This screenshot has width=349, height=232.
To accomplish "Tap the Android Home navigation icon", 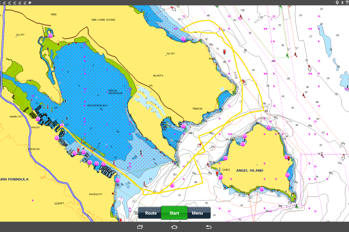I will 174,227.
